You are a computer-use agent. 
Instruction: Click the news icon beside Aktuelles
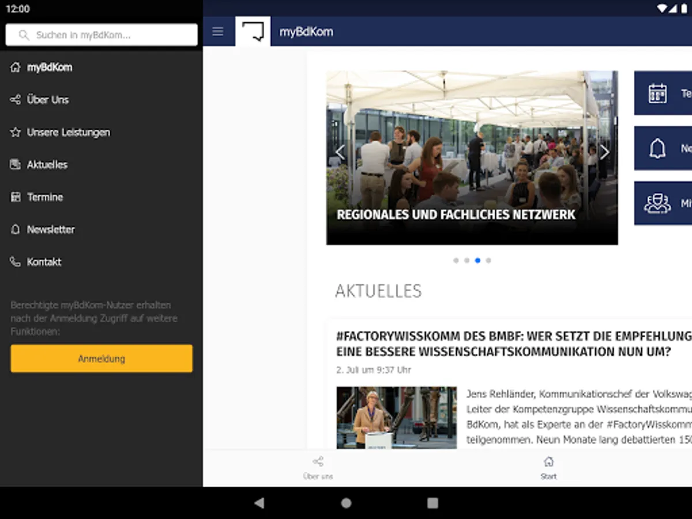click(16, 164)
